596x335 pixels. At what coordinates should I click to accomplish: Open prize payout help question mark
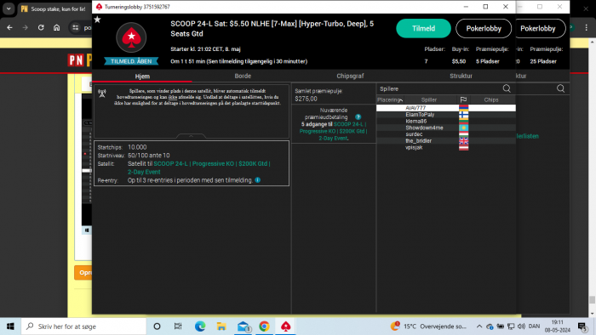358,116
